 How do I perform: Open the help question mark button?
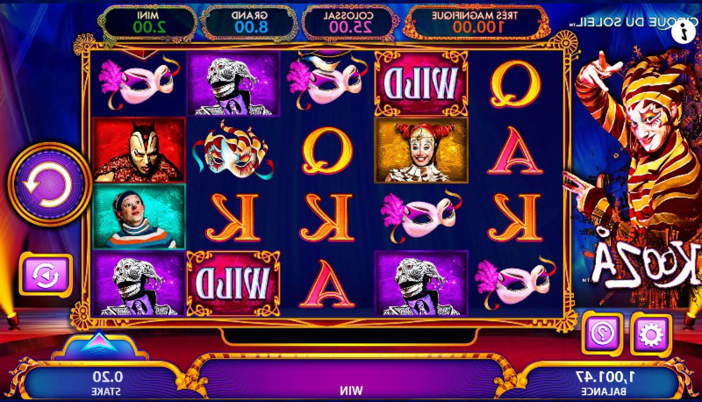[602, 333]
